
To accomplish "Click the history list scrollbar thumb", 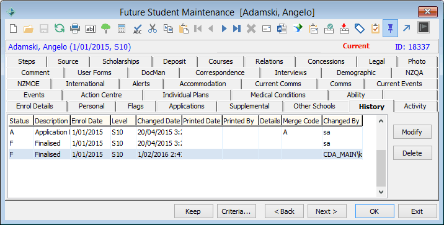I will (381, 168).
